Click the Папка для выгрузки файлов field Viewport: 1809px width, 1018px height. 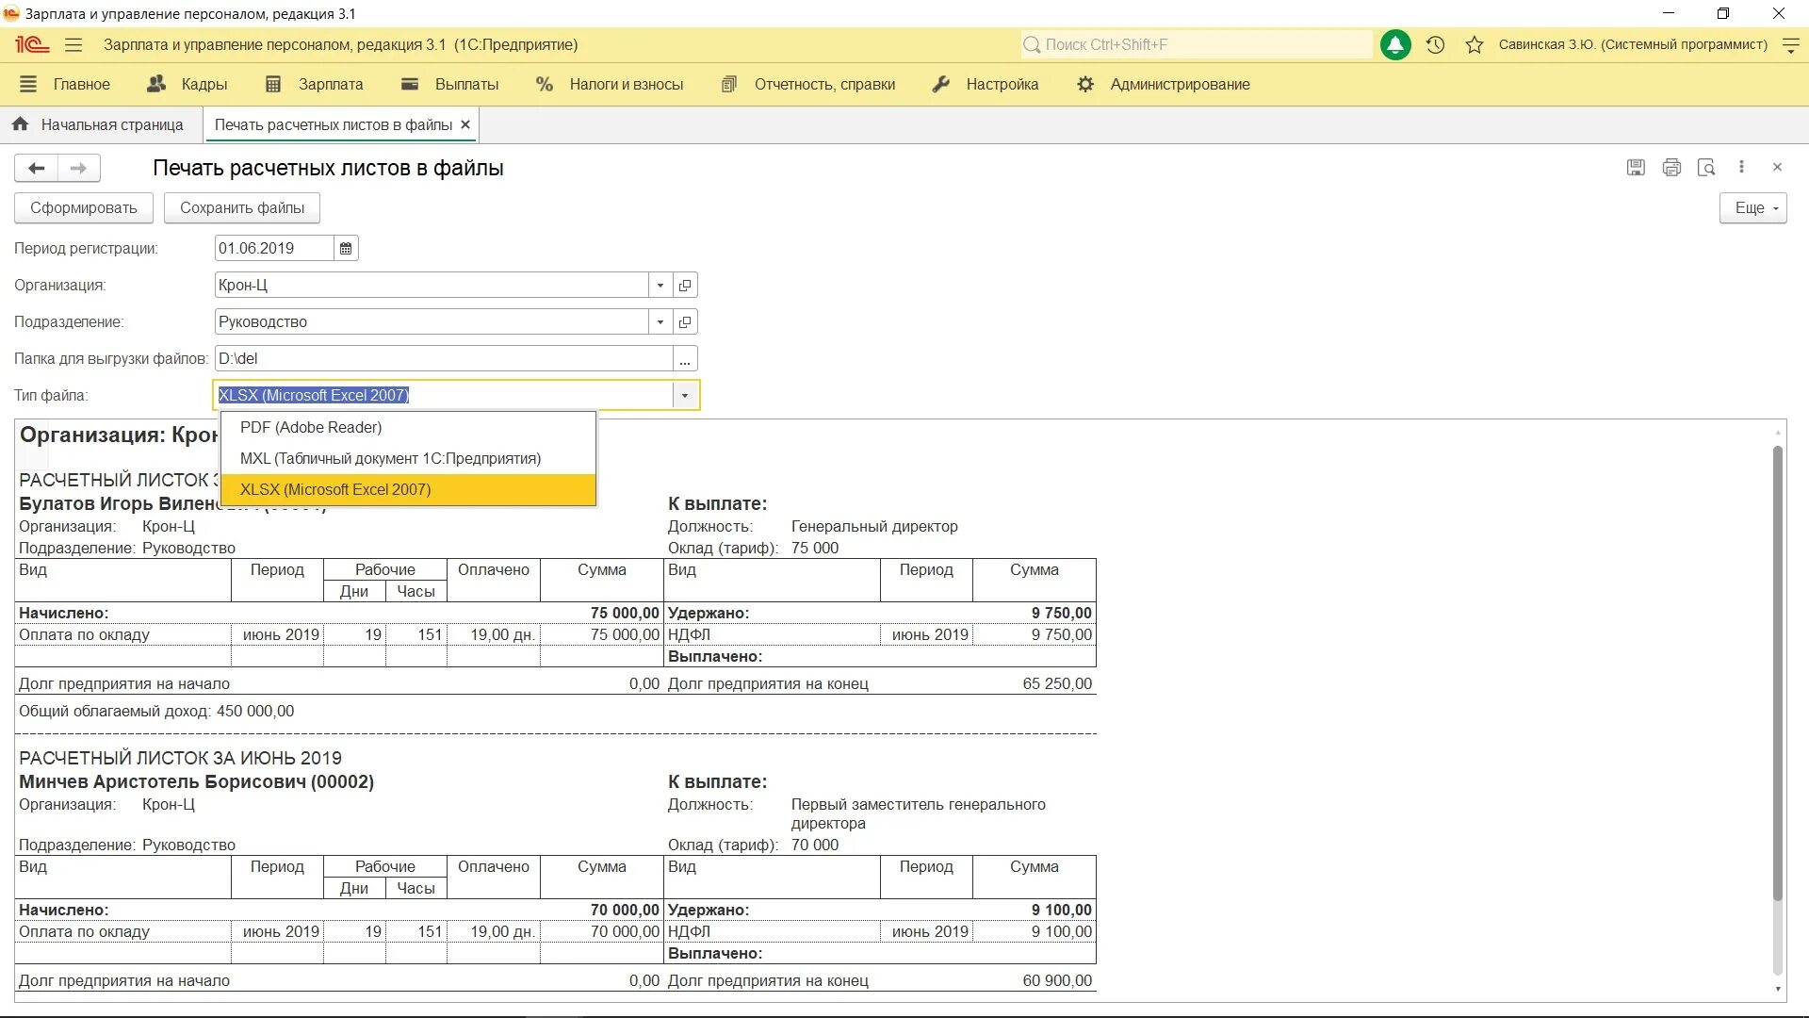coord(444,359)
